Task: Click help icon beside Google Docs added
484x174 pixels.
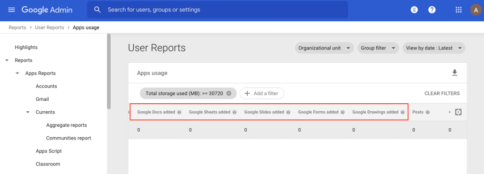Action: click(179, 112)
